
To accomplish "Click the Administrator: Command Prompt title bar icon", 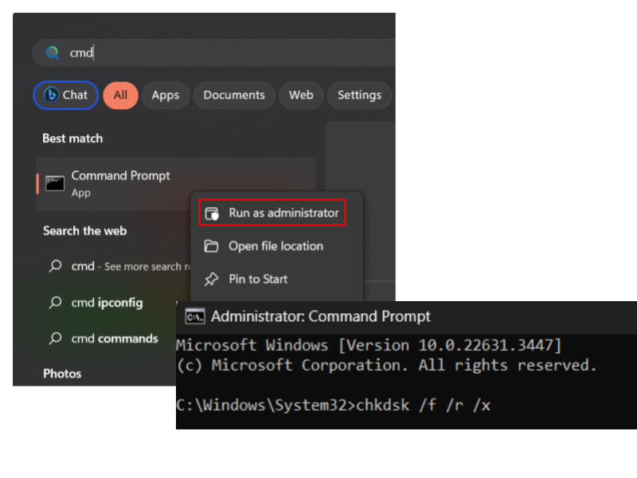I will coord(195,316).
